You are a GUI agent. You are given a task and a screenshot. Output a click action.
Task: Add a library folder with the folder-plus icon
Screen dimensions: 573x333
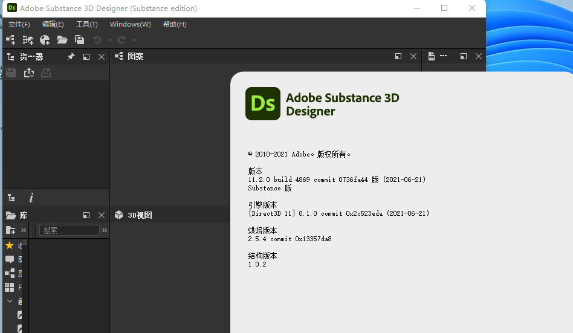pyautogui.click(x=11, y=230)
